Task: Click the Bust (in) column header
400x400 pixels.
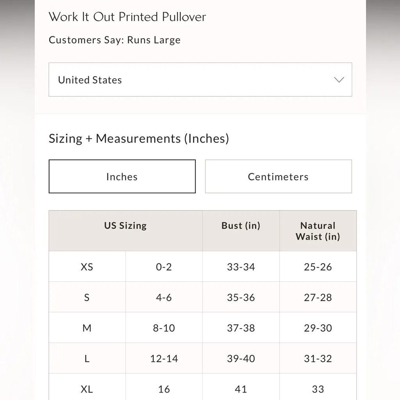Action: click(241, 226)
